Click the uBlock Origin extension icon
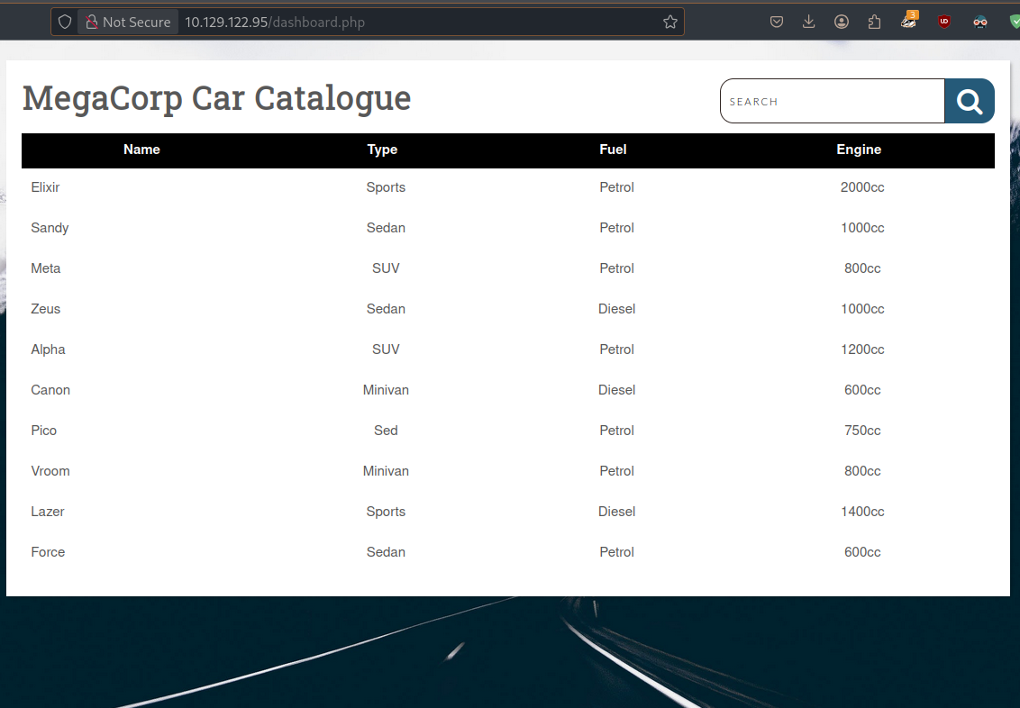The width and height of the screenshot is (1020, 708). (944, 22)
